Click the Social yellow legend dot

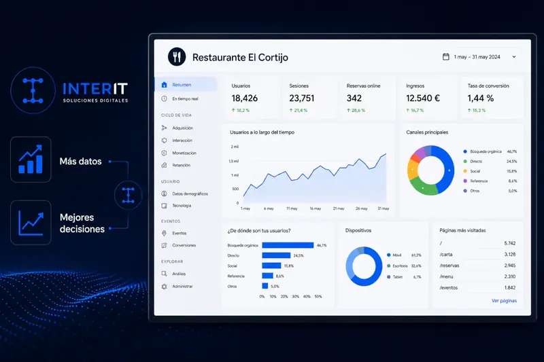pyautogui.click(x=465, y=171)
